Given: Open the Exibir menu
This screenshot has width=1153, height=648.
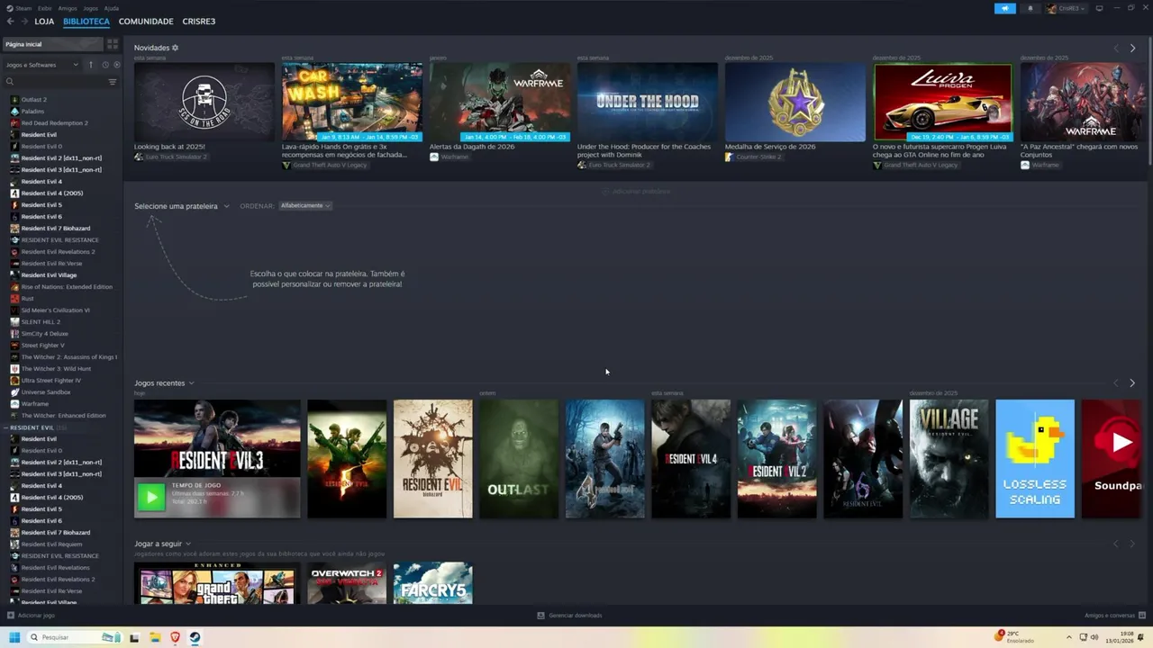Looking at the screenshot, I should [x=45, y=8].
